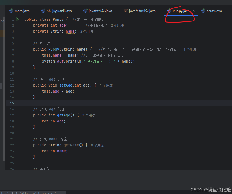Open the '2 个用法' hint for name field
Viewport: 232px width, 194px height.
tap(86, 32)
